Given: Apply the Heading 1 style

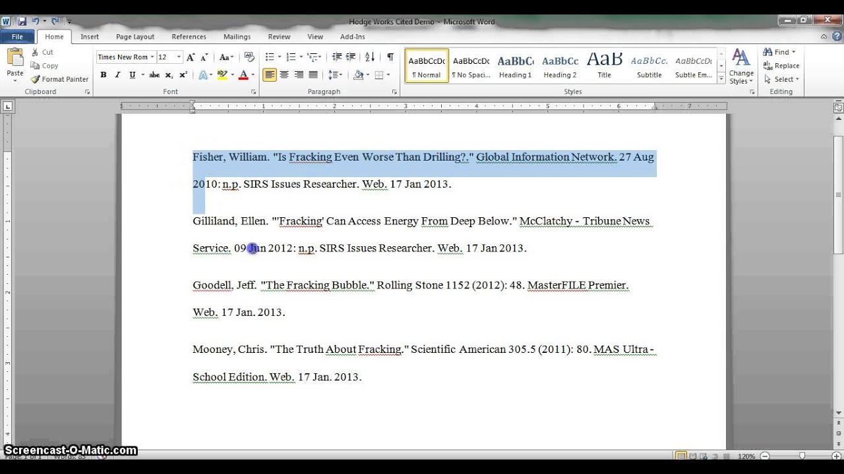Looking at the screenshot, I should click(516, 66).
